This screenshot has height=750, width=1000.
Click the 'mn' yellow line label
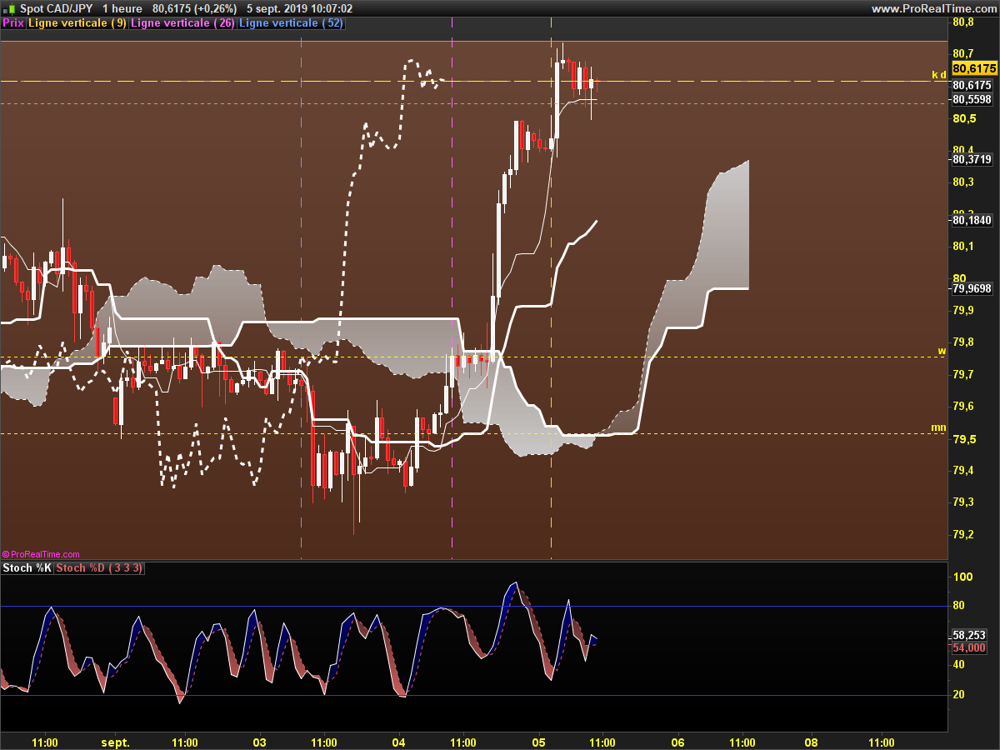coord(938,427)
